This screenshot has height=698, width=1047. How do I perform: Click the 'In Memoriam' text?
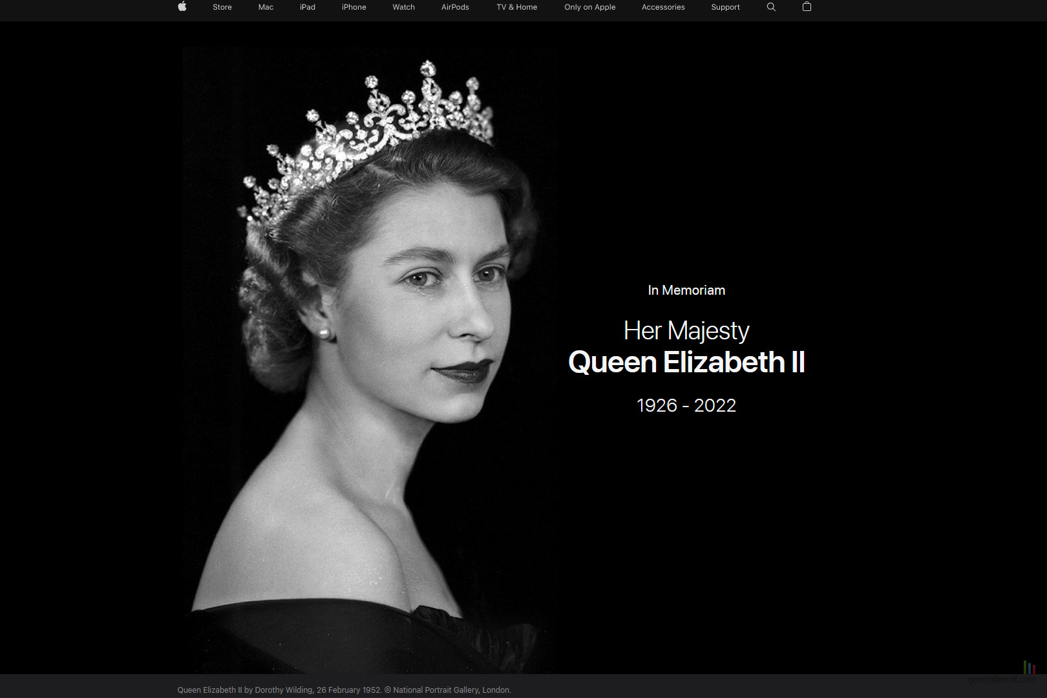pyautogui.click(x=686, y=290)
